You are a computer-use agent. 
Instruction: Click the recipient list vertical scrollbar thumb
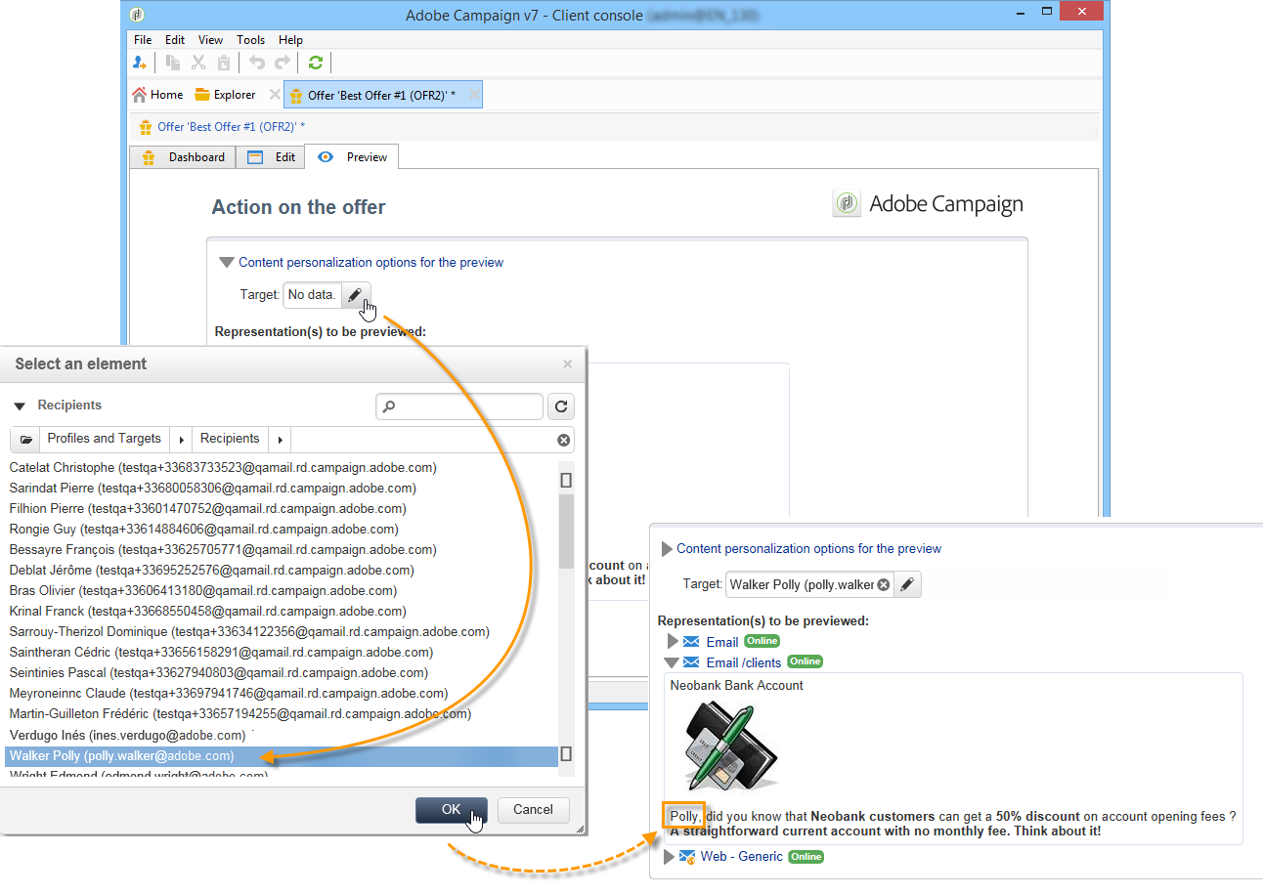pyautogui.click(x=566, y=531)
